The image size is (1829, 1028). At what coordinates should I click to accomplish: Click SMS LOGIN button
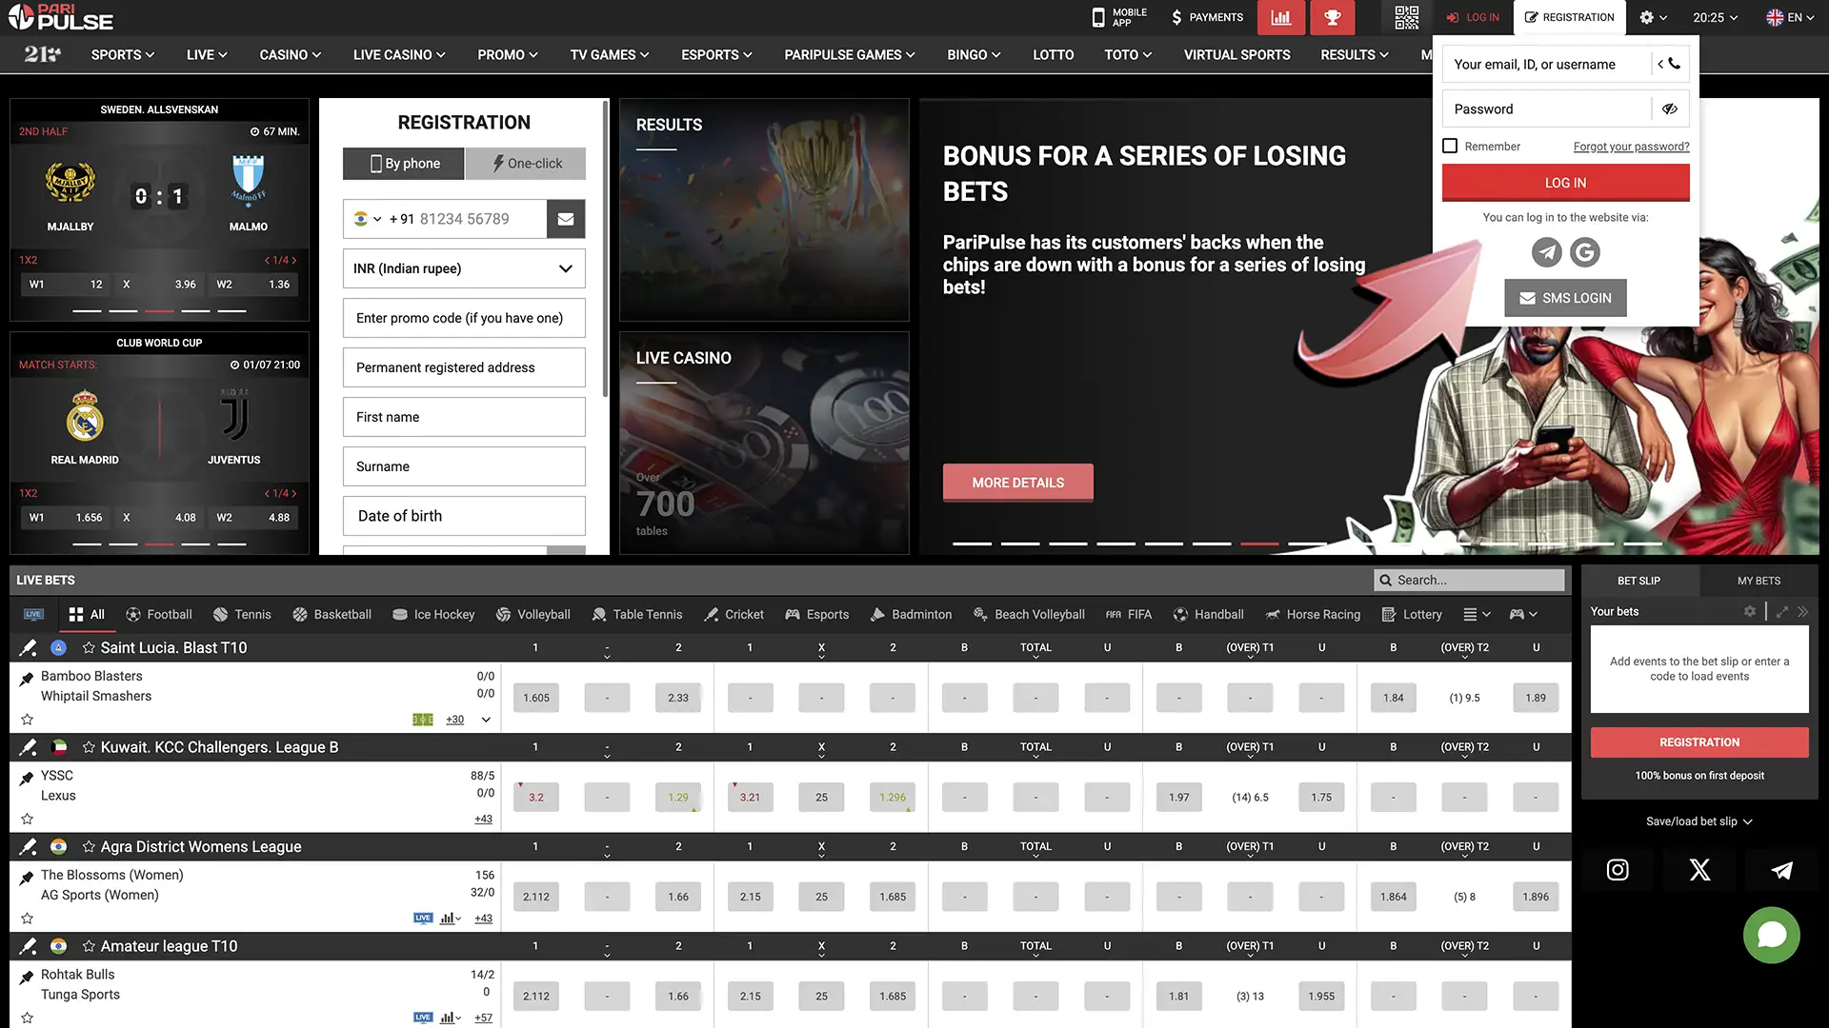point(1565,298)
